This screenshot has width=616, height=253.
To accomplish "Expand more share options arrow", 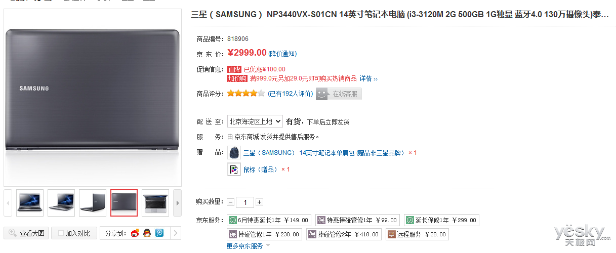I will pos(175,233).
